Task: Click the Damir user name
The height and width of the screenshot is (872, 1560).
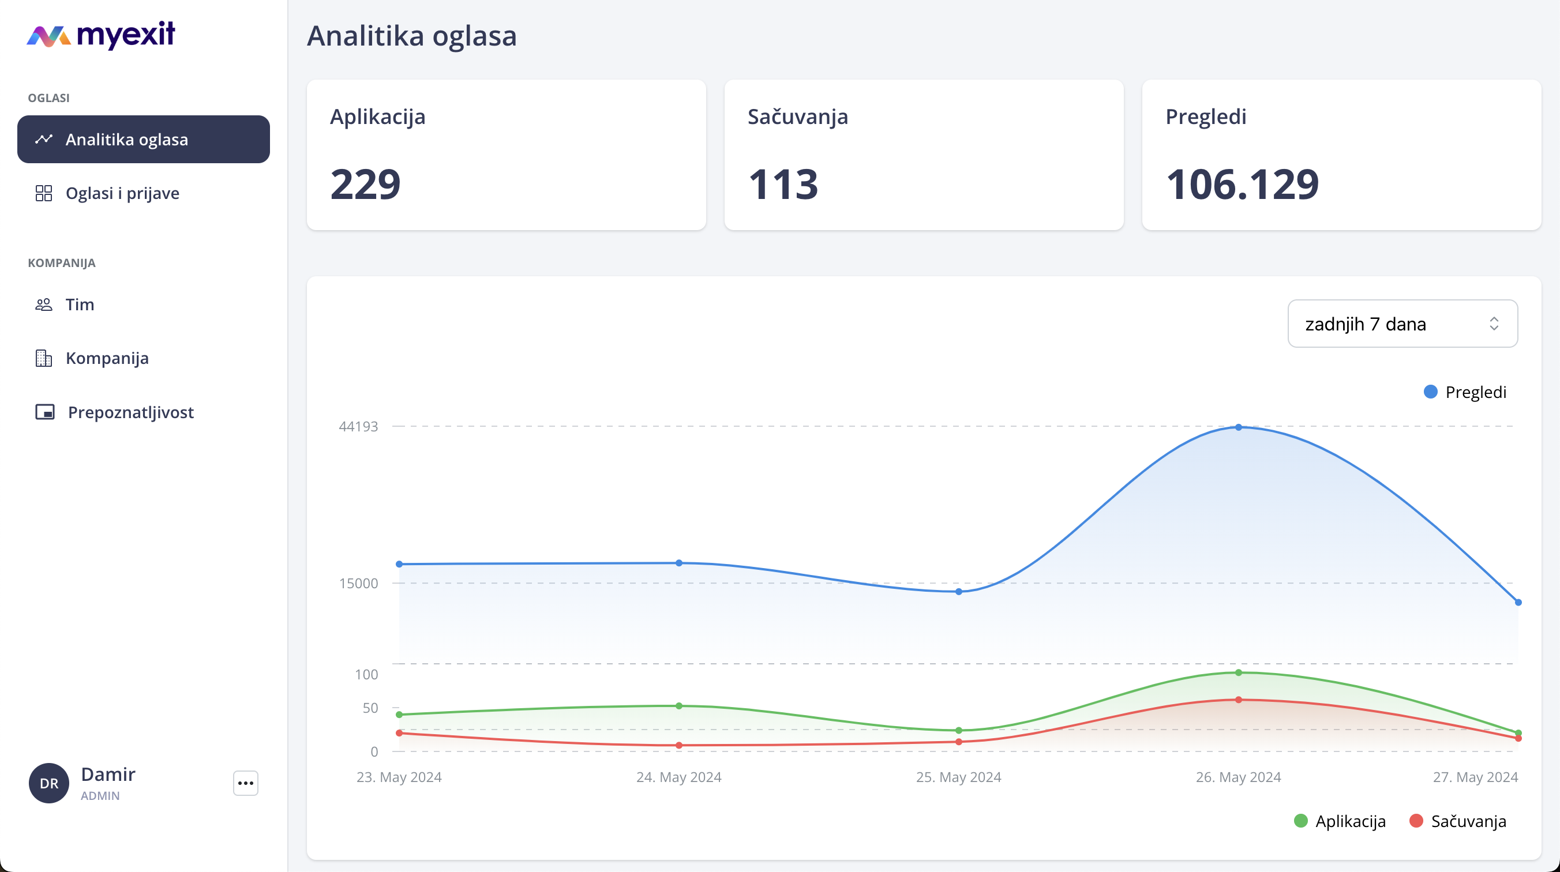Action: click(108, 775)
